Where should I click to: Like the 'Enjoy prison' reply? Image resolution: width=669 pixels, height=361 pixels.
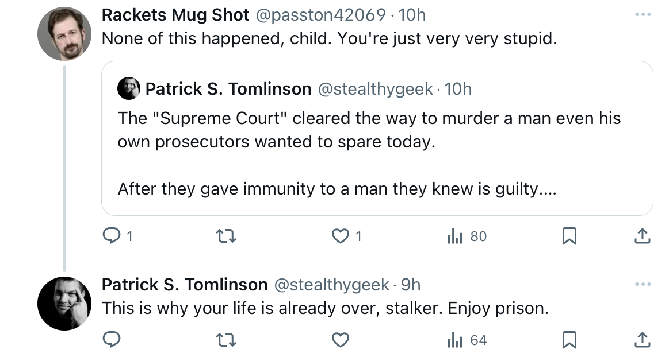tap(341, 340)
